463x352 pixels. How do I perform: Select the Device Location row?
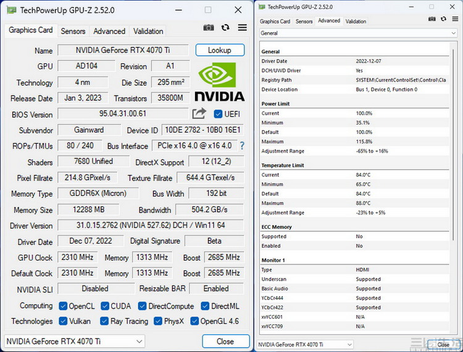355,89
